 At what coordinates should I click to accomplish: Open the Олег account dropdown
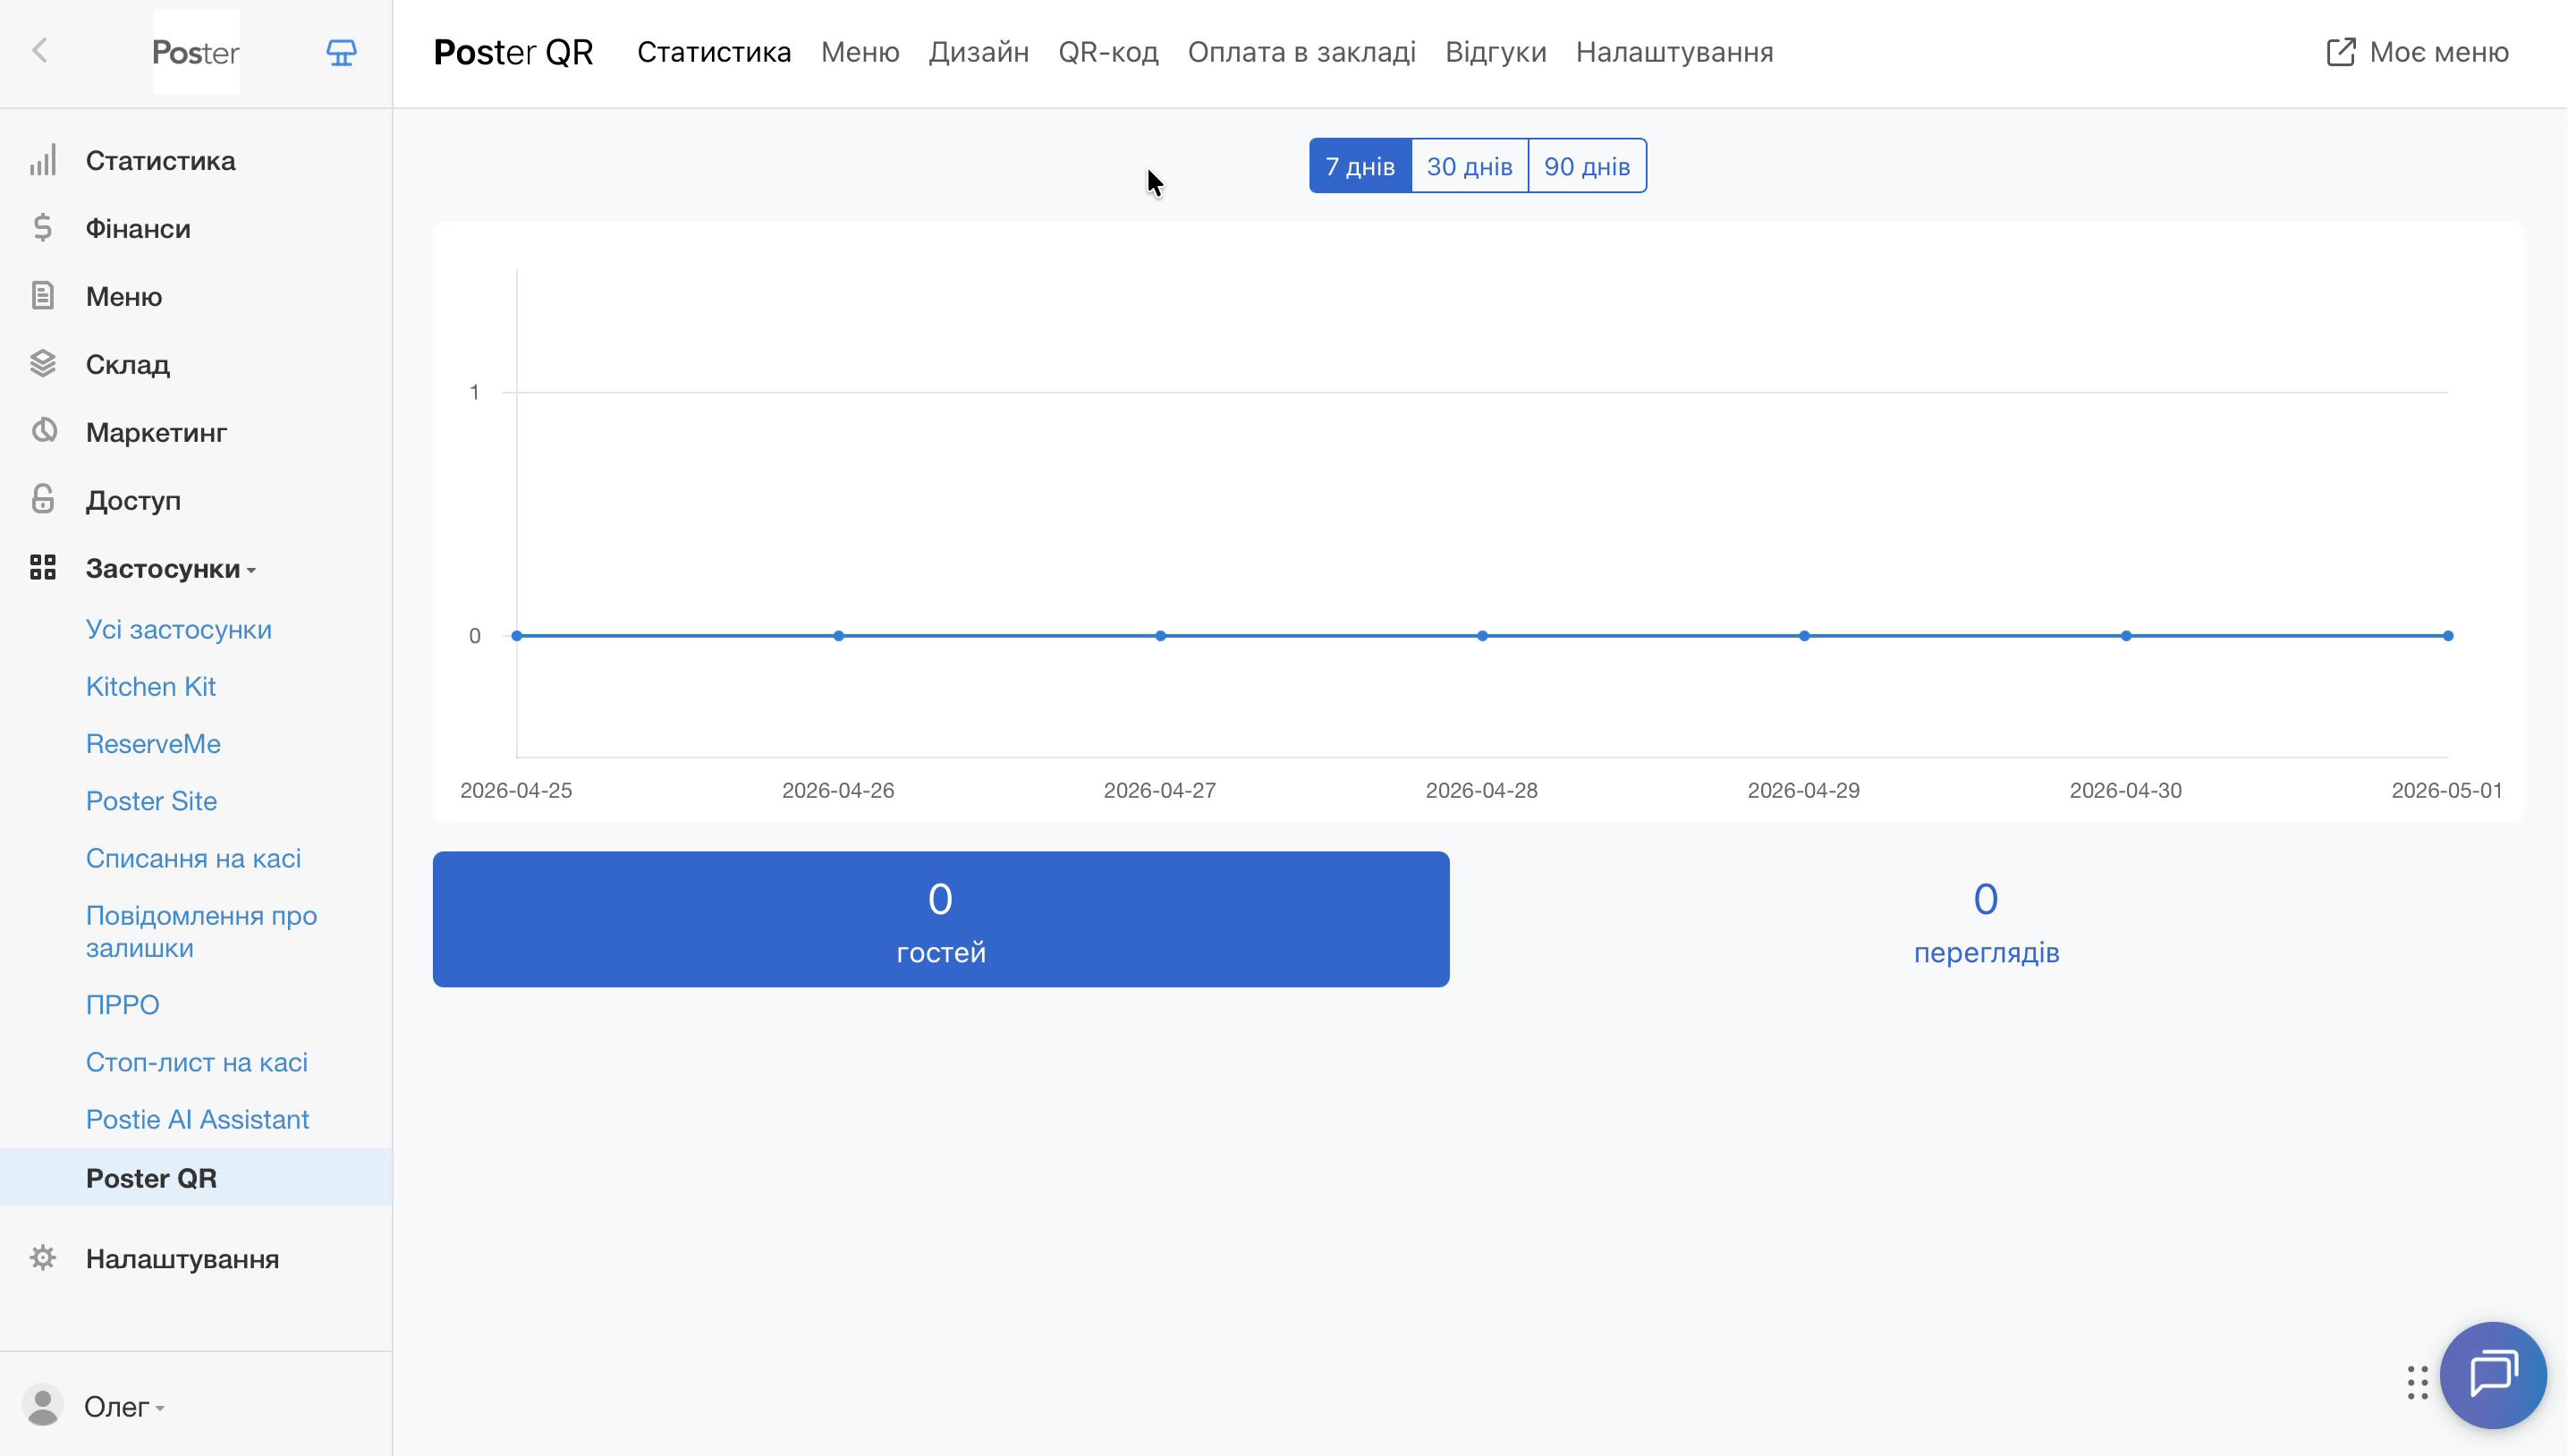point(125,1407)
